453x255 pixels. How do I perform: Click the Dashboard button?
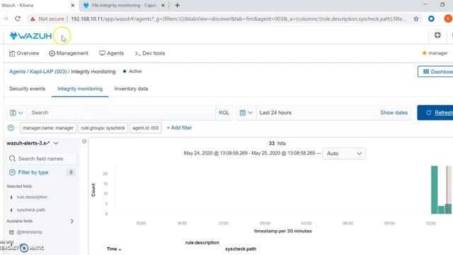[435, 72]
